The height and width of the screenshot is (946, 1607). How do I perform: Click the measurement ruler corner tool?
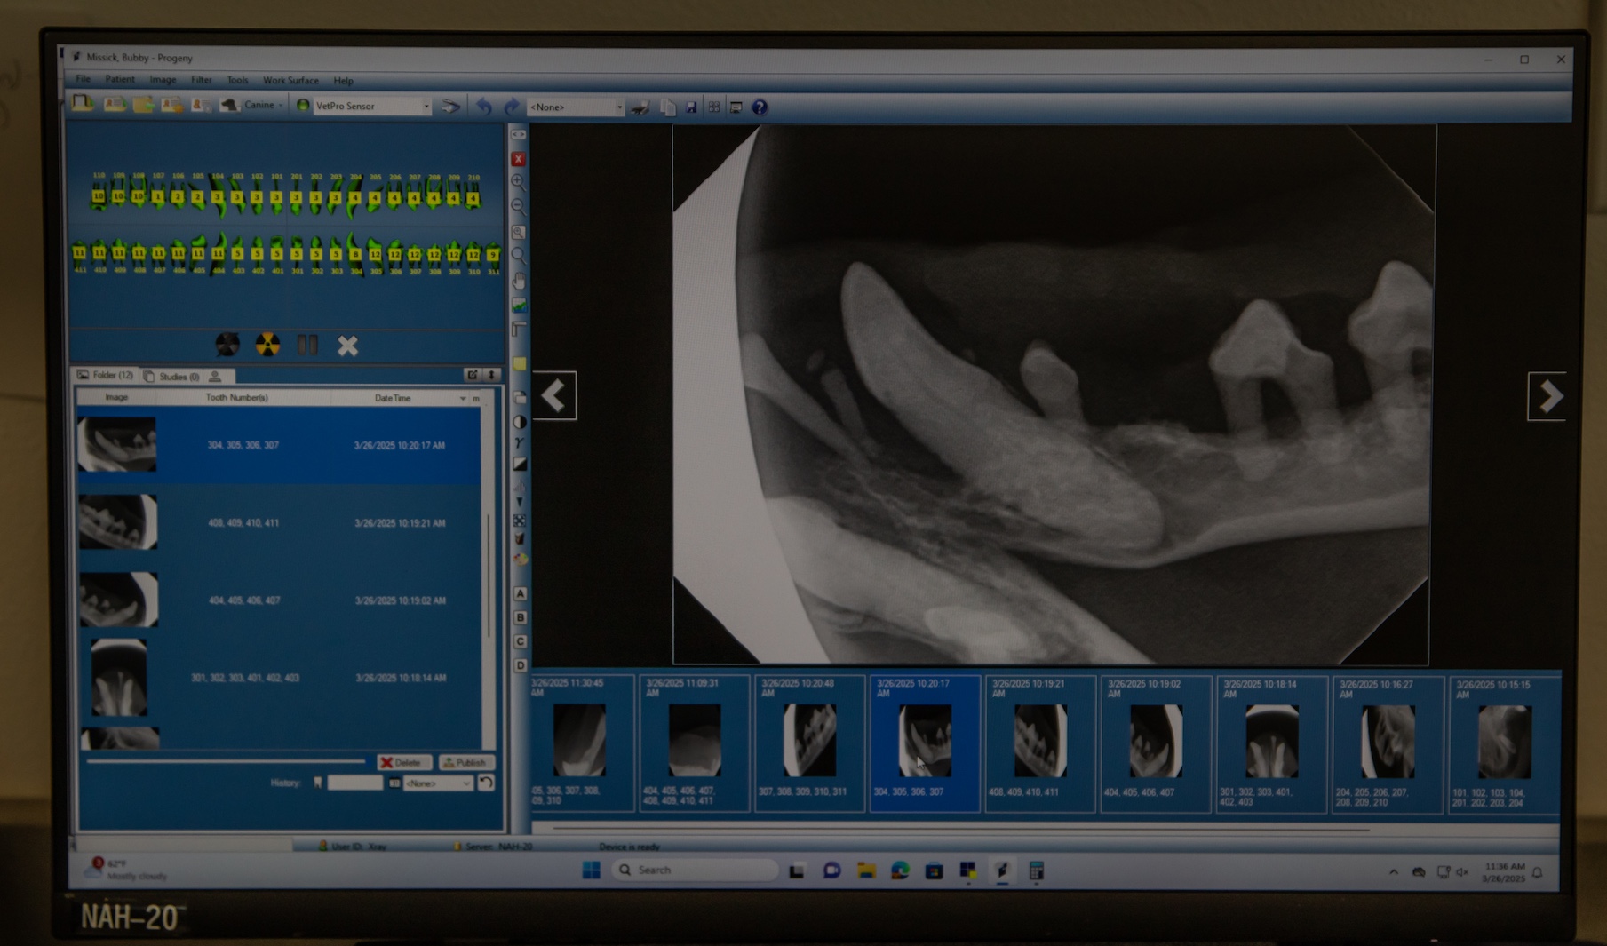(x=519, y=330)
